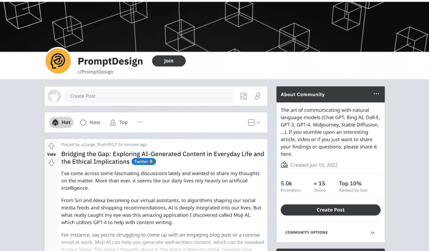The width and height of the screenshot is (429, 251).
Task: Upvote the Bridging the Gap post
Action: (x=51, y=146)
